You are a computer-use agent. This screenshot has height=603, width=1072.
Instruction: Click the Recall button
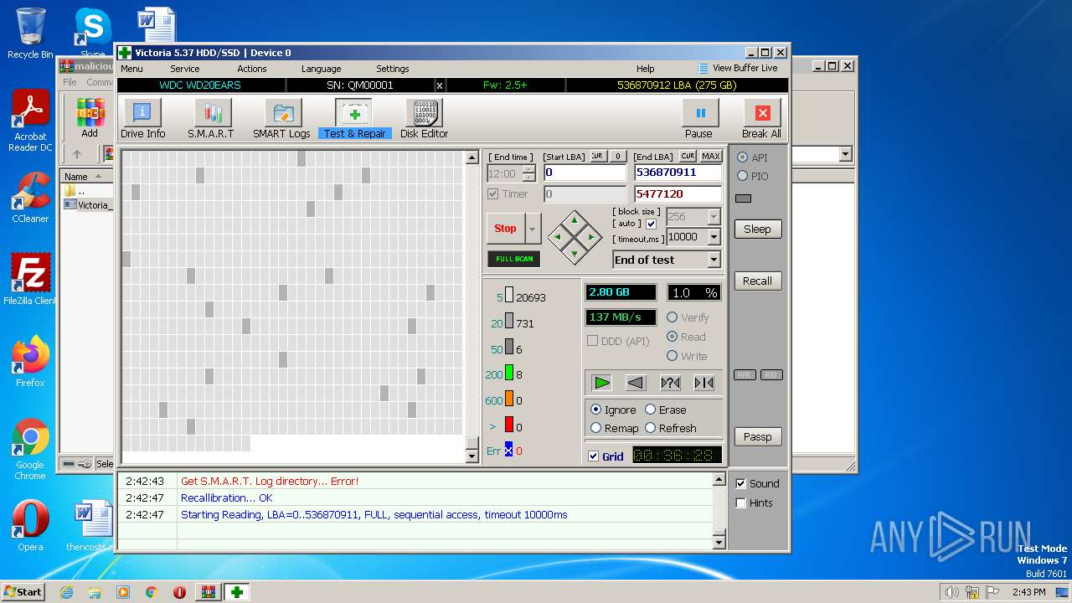pos(757,281)
